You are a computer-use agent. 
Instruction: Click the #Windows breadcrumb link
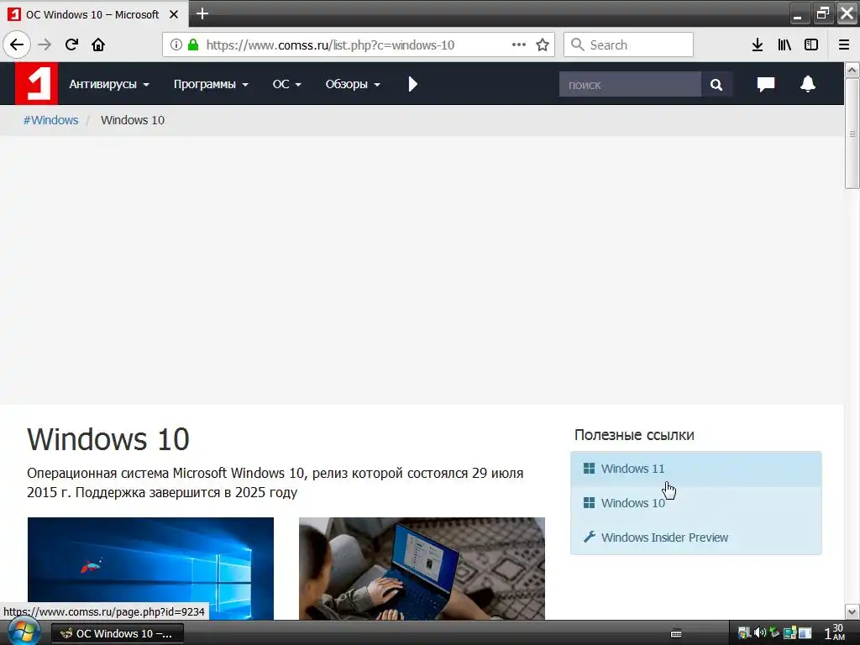50,120
